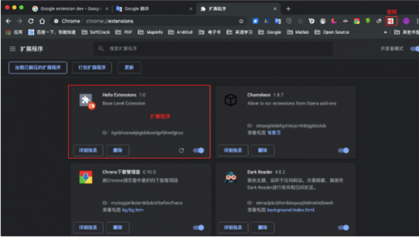The image size is (419, 237).
Task: Open the Baidu bookmark
Action: 52,32
